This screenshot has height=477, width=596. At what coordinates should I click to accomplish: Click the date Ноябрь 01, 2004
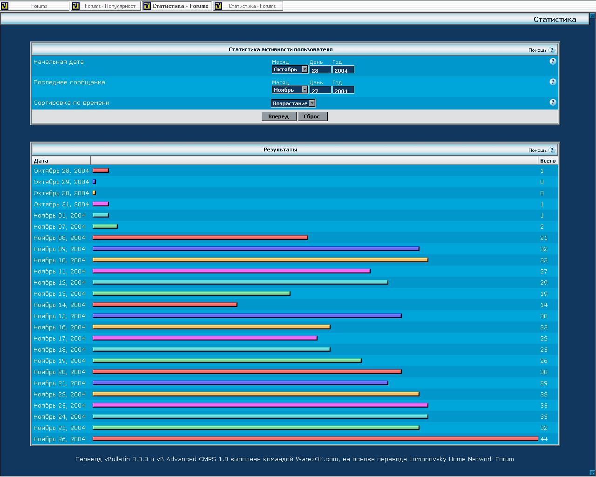pos(60,215)
